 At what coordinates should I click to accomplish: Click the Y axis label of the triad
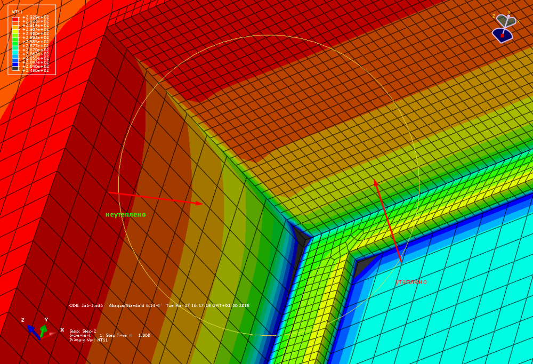coord(46,320)
